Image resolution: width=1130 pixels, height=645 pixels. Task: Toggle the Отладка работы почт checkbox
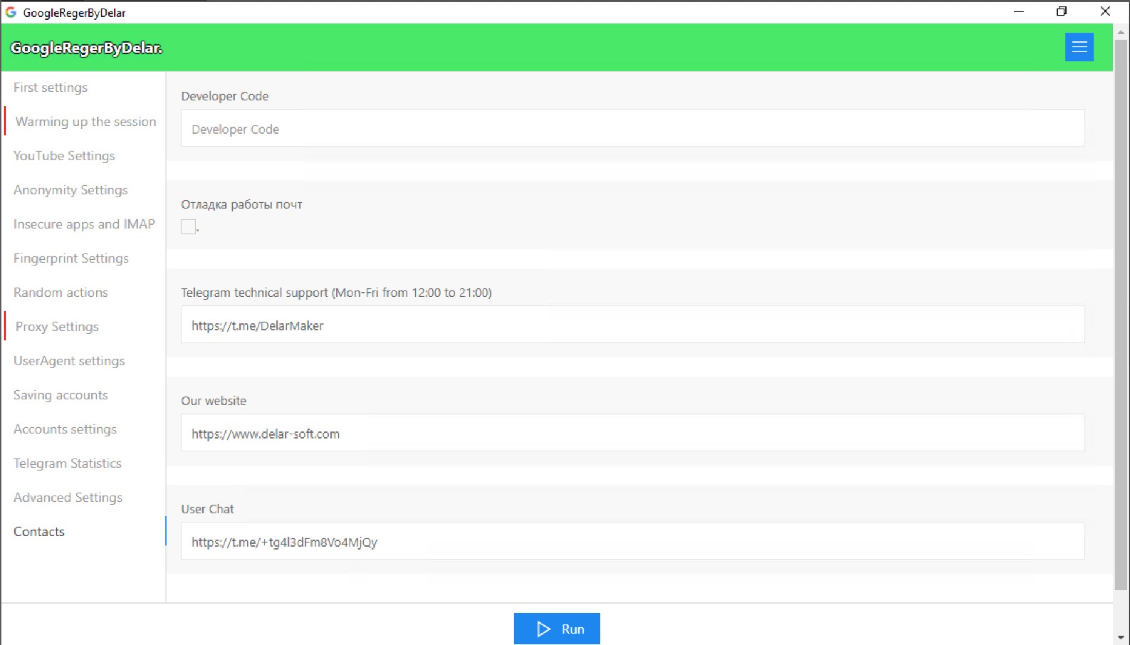tap(189, 226)
